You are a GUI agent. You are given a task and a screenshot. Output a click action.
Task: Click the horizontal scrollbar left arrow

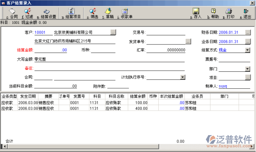5,147
